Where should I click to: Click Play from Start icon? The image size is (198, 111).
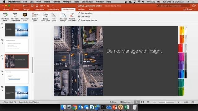click(x=5, y=17)
